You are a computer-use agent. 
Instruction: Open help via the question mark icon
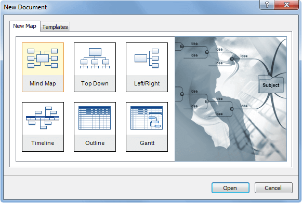click(267, 5)
